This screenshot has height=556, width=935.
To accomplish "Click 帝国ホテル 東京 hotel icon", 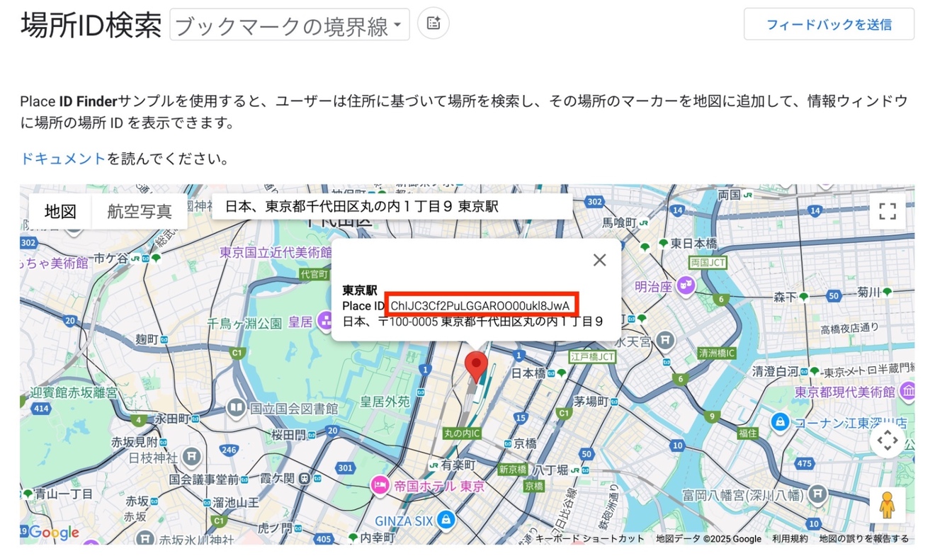I will (380, 486).
